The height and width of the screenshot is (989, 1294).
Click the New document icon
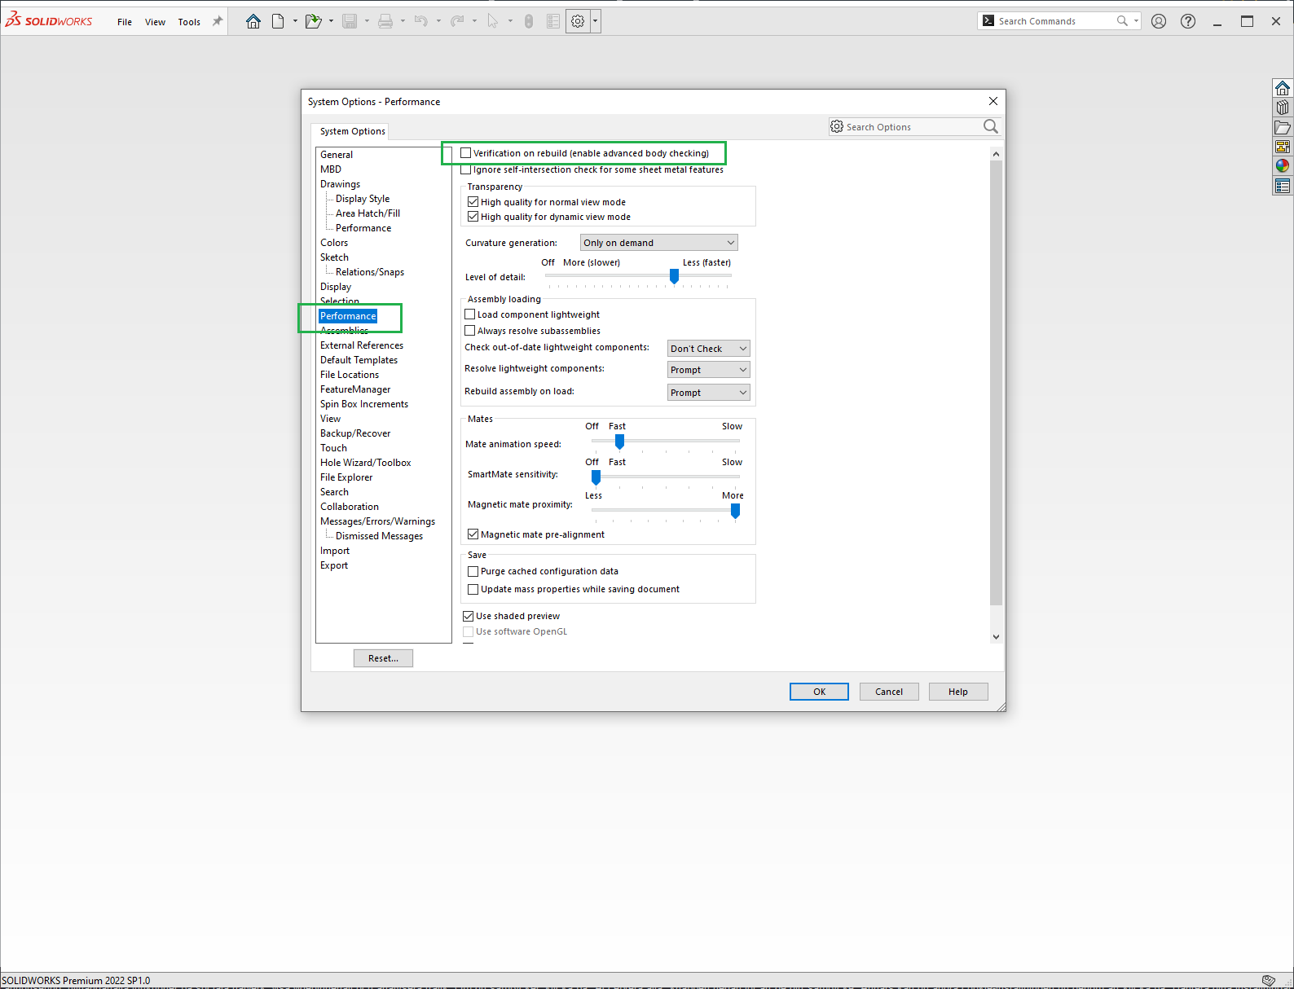278,22
